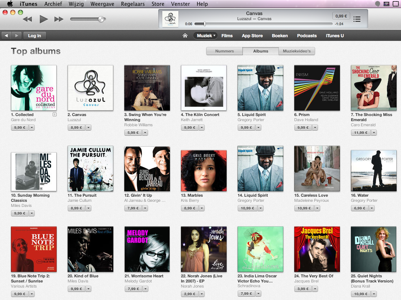Click the Play button in iTunes toolbar
401x300 pixels.
tap(43, 19)
